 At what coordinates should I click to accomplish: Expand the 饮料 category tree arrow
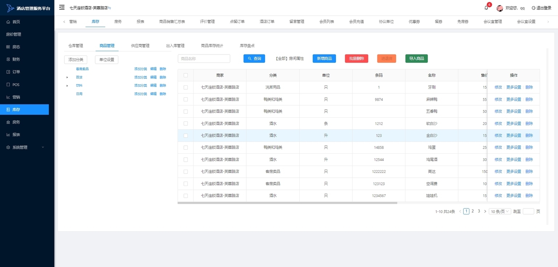pyautogui.click(x=67, y=86)
